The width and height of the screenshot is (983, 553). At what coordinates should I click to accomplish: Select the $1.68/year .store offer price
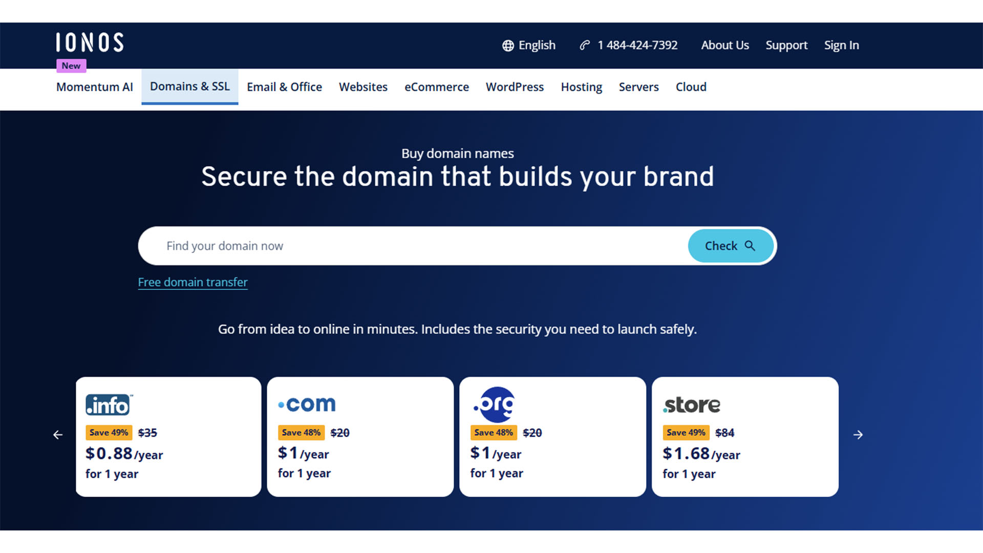click(701, 454)
